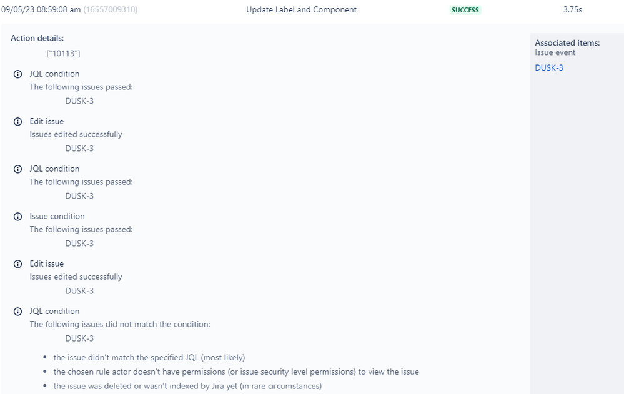This screenshot has height=394, width=624.
Task: Select the Update Label and Component rule name
Action: coord(301,10)
